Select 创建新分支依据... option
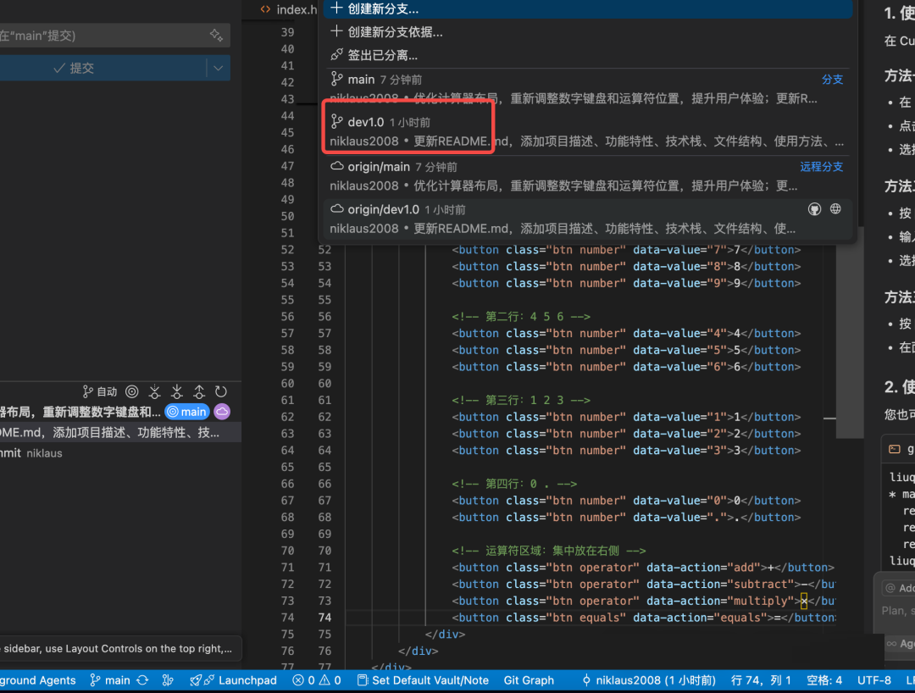The image size is (915, 693). [x=588, y=32]
